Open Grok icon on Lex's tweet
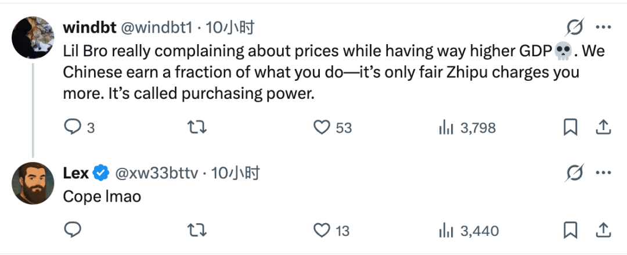The height and width of the screenshot is (255, 627). [574, 173]
